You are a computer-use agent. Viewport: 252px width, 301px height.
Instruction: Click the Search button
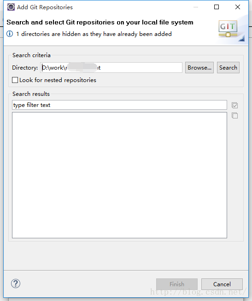pos(228,68)
